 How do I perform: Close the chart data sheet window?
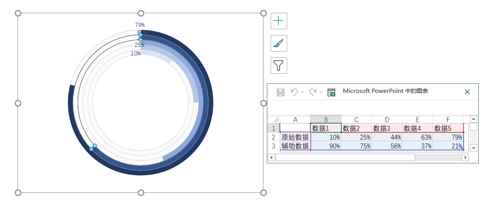click(x=467, y=92)
